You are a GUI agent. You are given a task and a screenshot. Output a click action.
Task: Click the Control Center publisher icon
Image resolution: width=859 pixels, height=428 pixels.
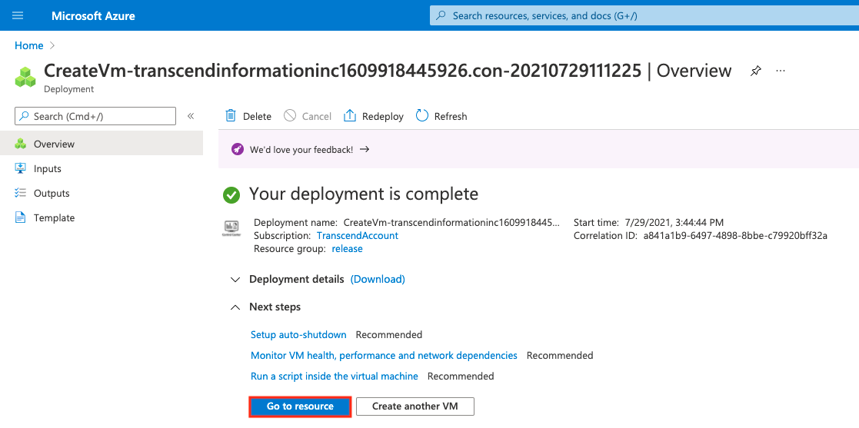[x=231, y=228]
